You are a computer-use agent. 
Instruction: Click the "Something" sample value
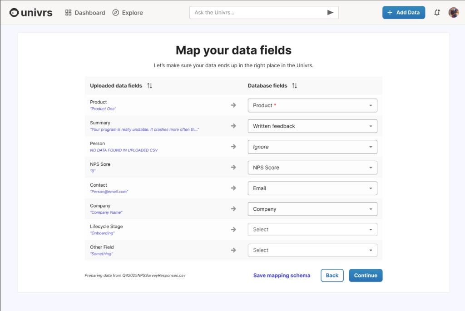point(101,254)
